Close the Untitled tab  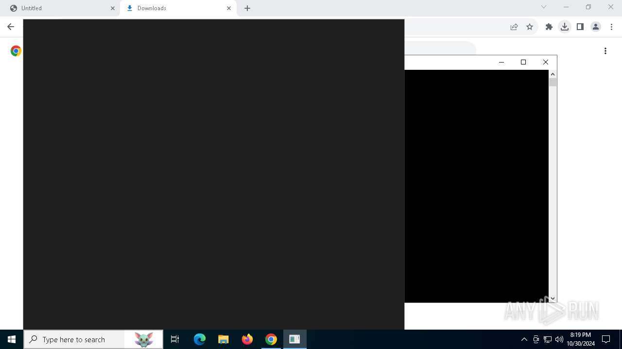[113, 8]
